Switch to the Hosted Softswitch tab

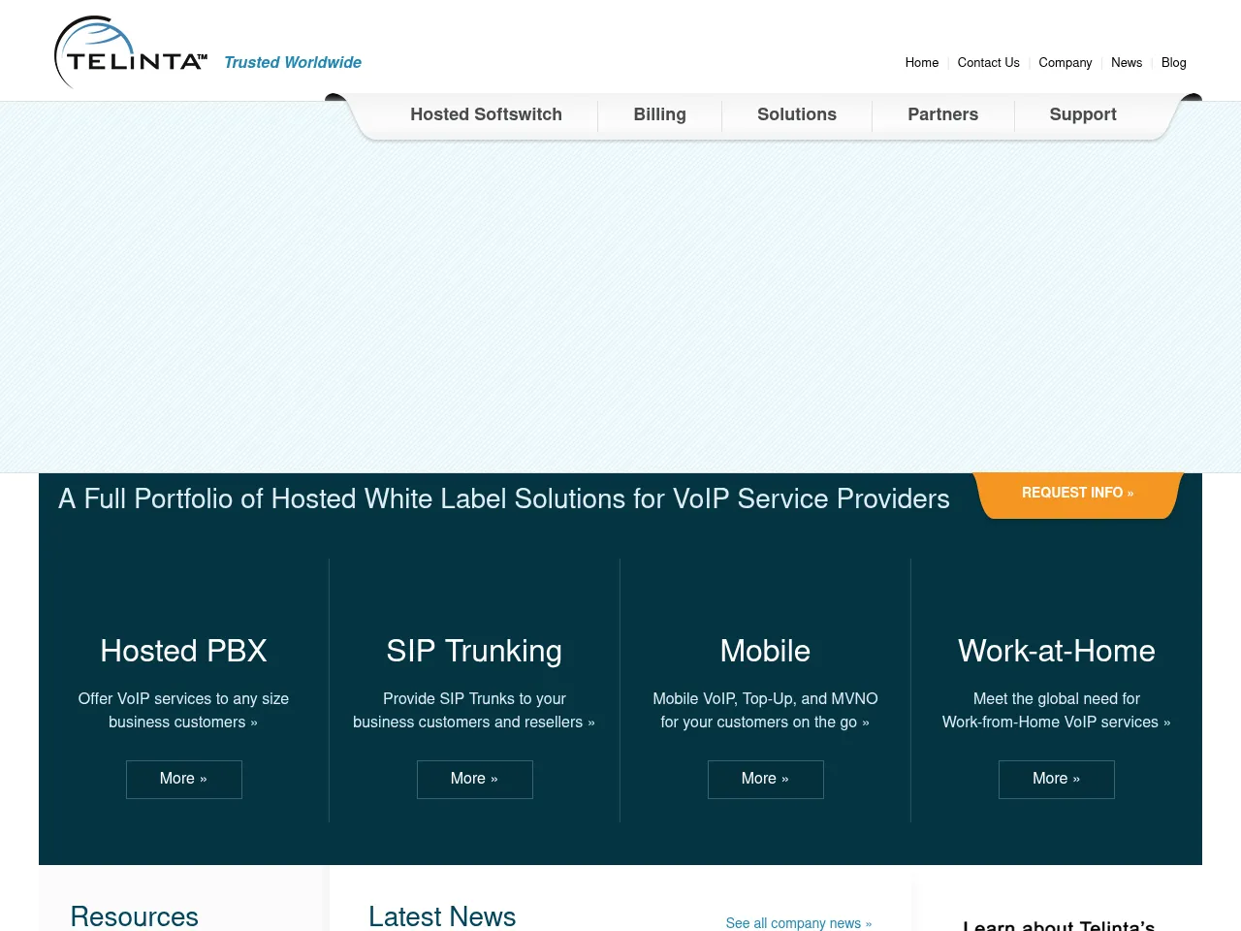tap(486, 114)
